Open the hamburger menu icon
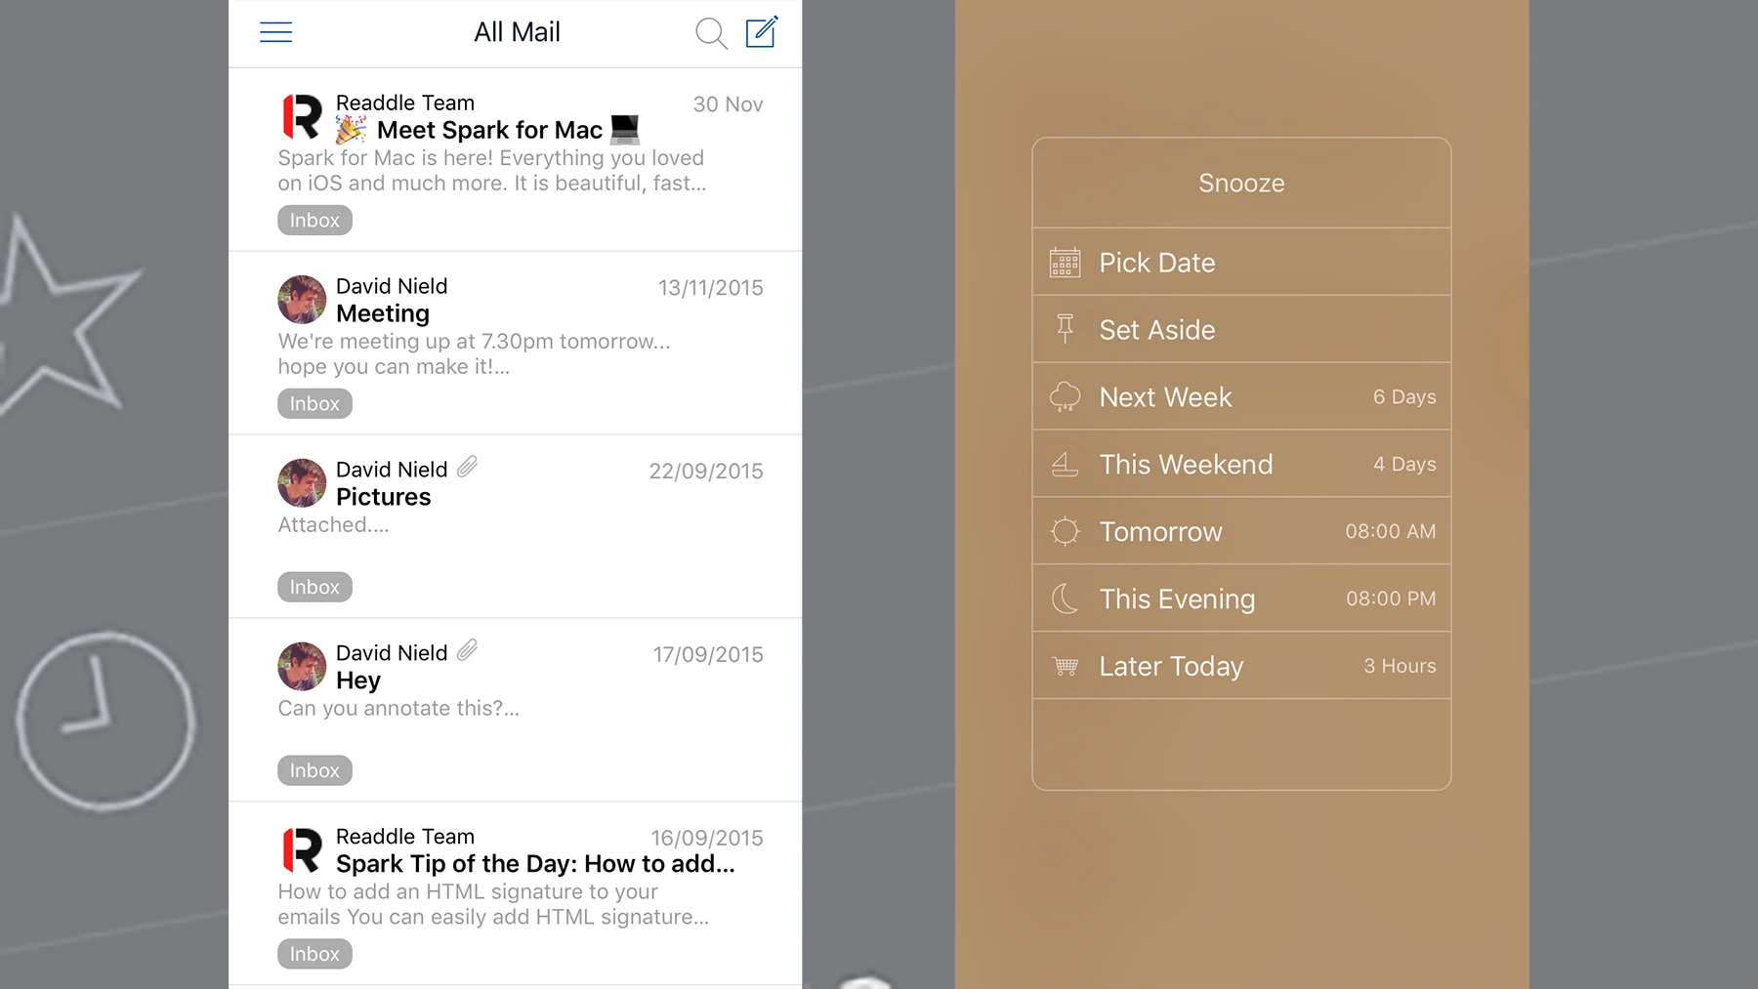 click(275, 32)
